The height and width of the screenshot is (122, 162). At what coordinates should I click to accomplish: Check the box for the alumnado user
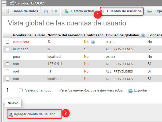point(8,49)
